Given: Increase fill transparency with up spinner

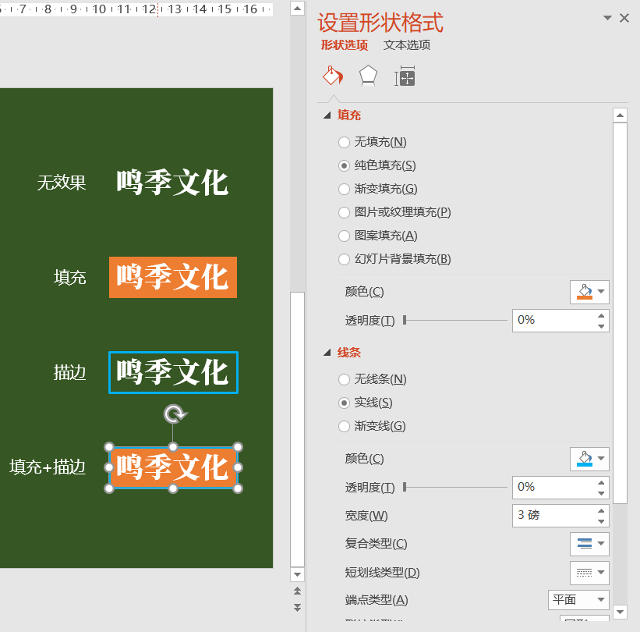Looking at the screenshot, I should (601, 316).
